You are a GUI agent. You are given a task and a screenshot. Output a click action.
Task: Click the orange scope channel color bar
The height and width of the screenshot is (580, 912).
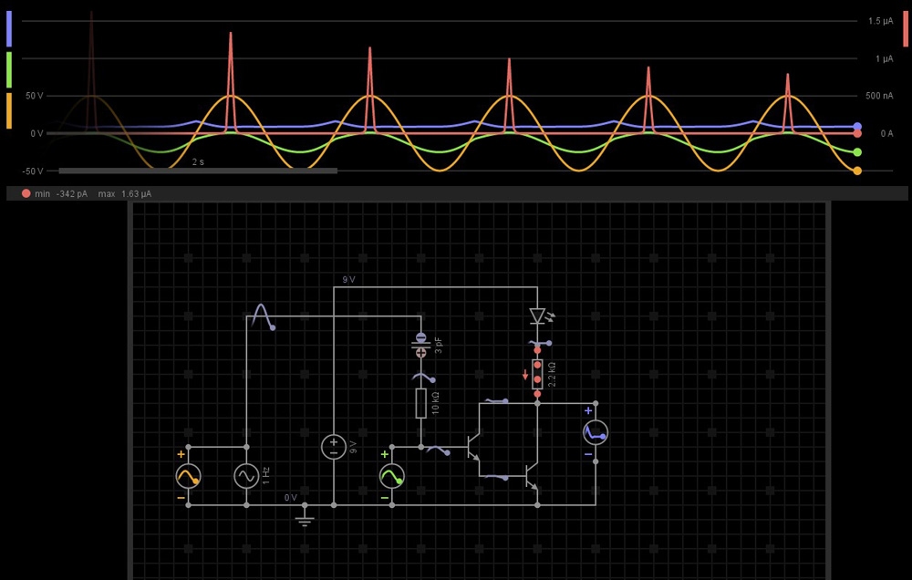(9, 110)
